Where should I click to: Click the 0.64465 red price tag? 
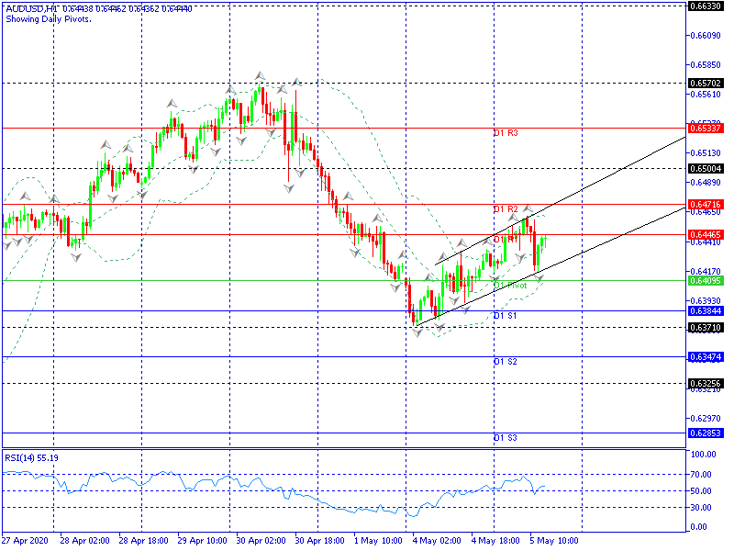pos(706,234)
